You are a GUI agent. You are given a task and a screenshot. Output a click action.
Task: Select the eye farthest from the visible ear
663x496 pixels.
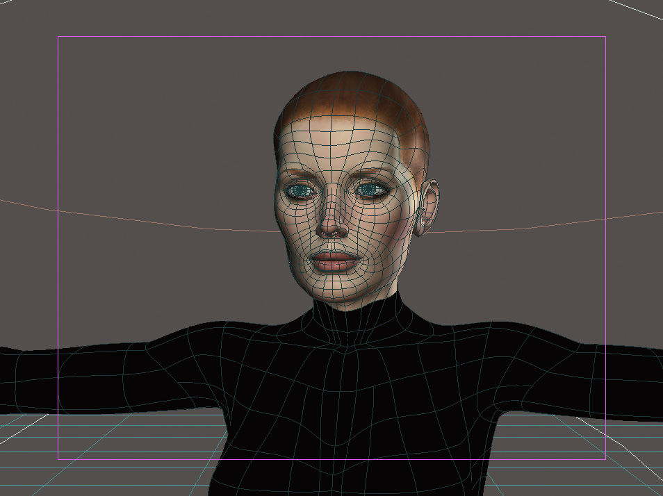[x=301, y=191]
